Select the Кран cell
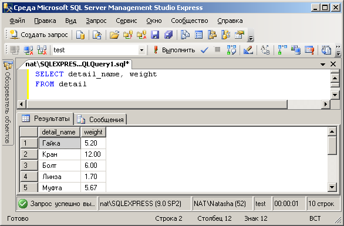 click(x=59, y=154)
